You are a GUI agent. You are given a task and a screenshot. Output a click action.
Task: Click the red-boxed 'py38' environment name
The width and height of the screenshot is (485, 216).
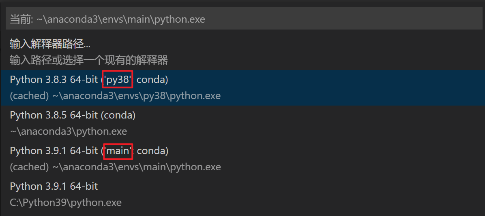[118, 80]
